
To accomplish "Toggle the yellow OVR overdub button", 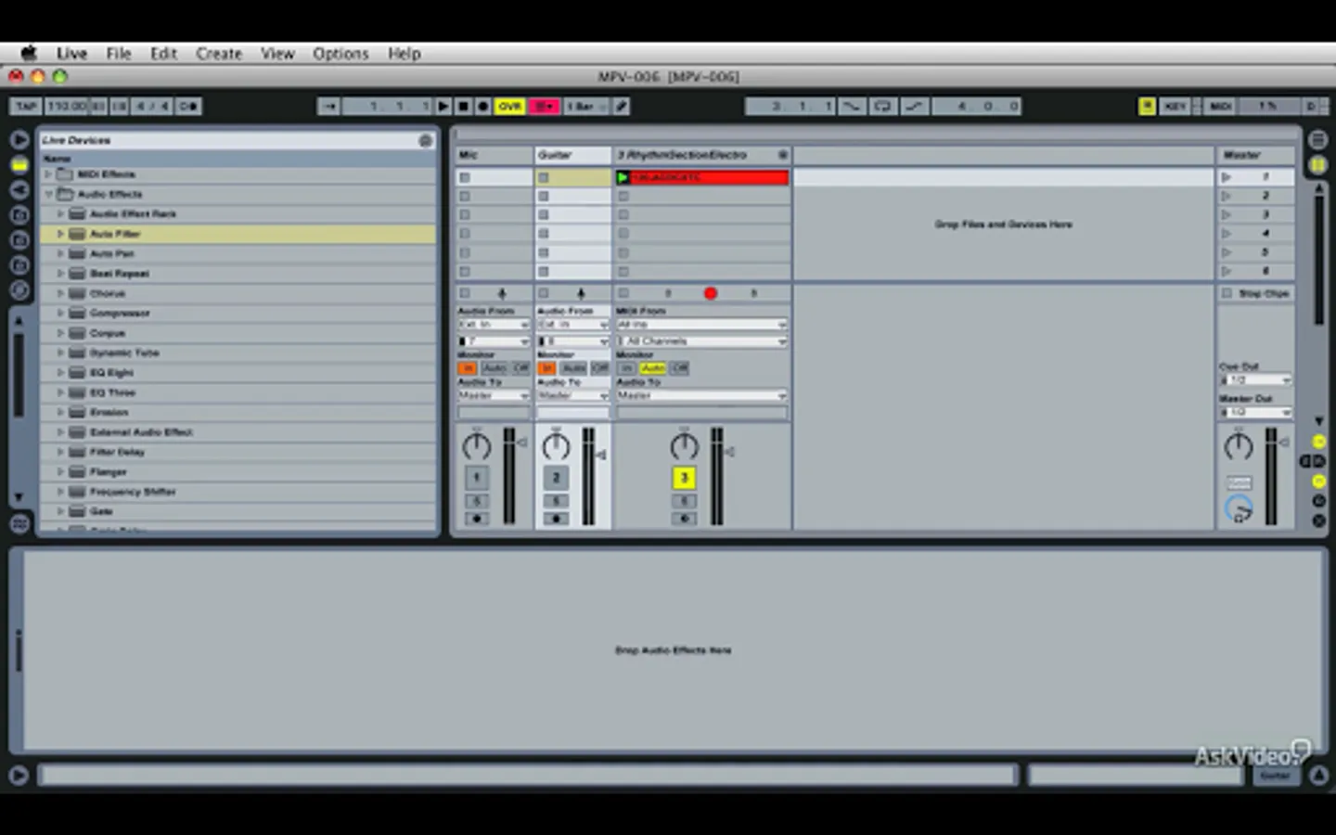I will click(x=509, y=107).
